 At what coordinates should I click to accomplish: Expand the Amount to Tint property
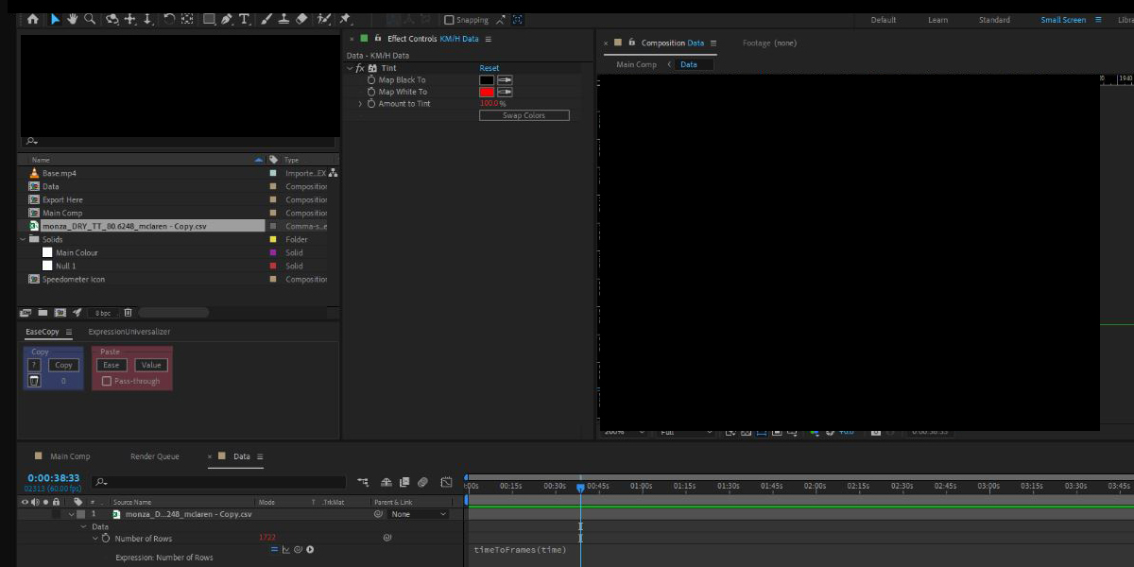coord(360,104)
